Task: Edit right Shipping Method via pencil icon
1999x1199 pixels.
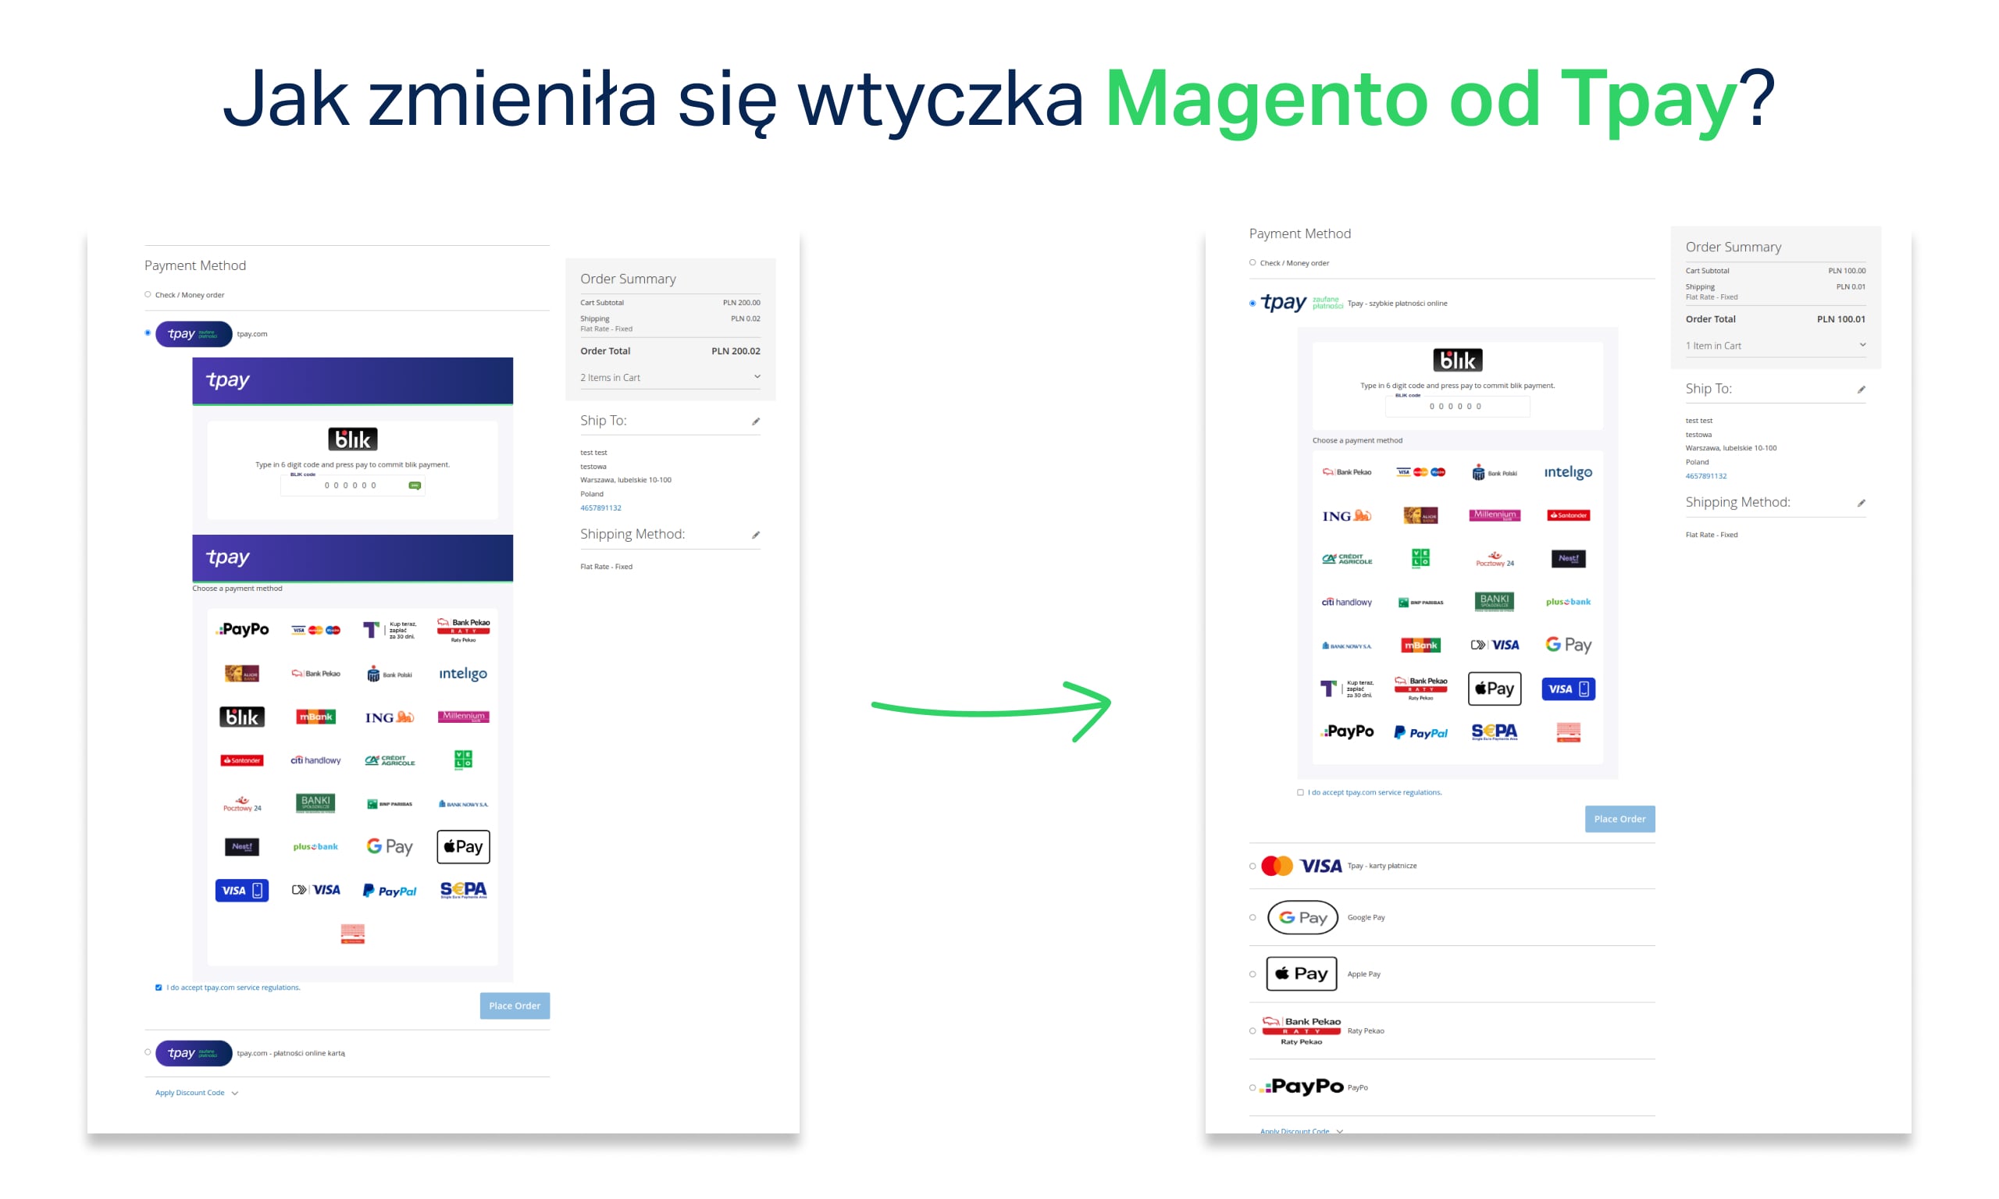Action: (x=1861, y=503)
